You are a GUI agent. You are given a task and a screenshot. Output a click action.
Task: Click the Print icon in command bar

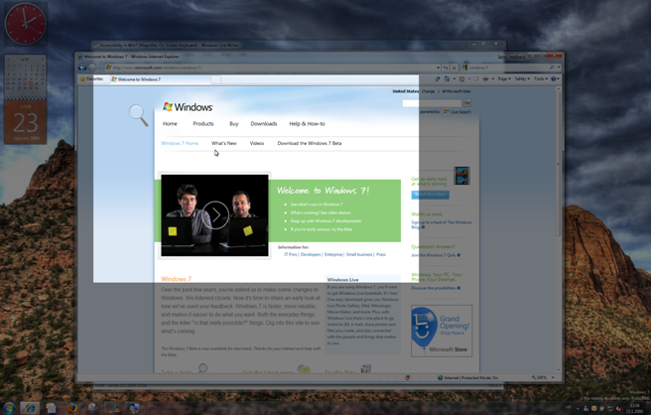pos(485,78)
